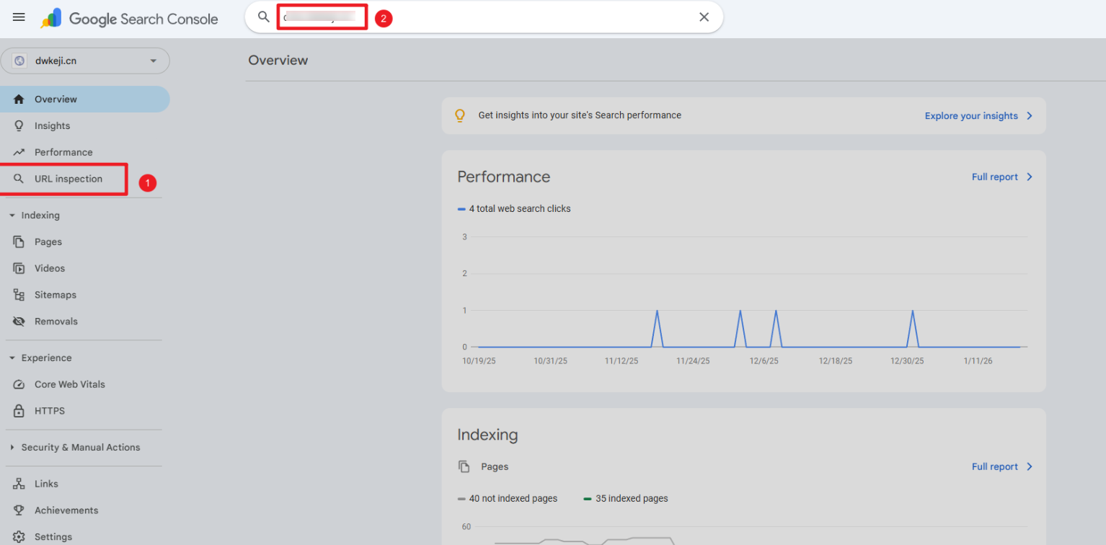Click the Google Search Console logo
The image size is (1106, 545).
tap(130, 19)
